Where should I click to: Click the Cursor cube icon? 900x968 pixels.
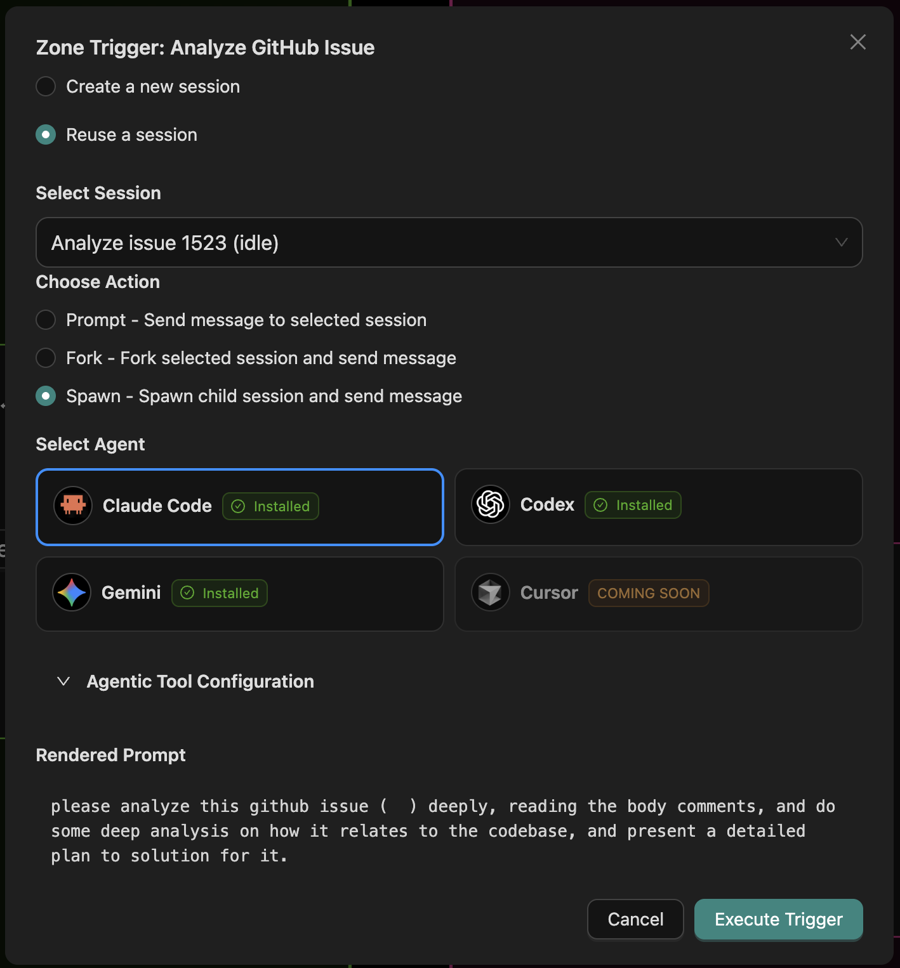[491, 592]
